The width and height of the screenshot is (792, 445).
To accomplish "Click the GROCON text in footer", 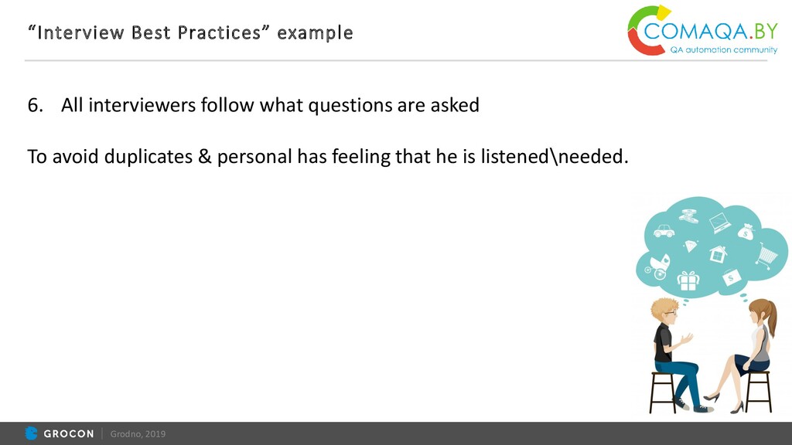I will tap(69, 434).
